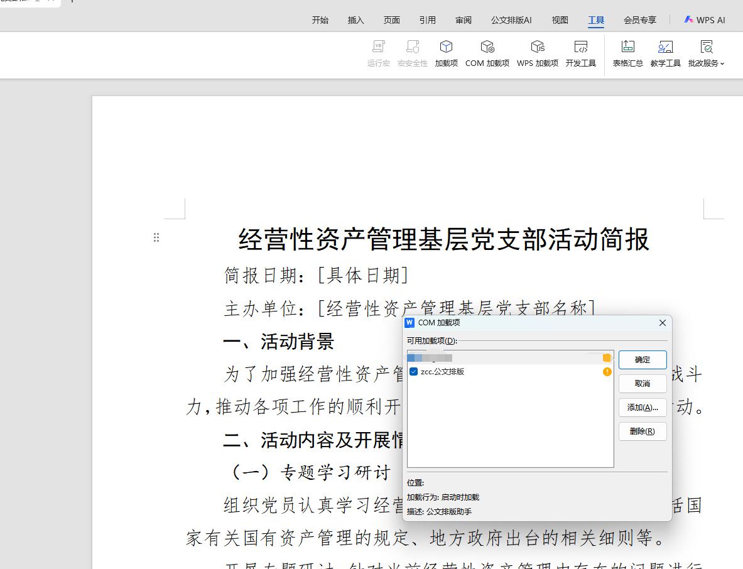The width and height of the screenshot is (743, 569).
Task: Click the heading 一、活动背景
Action: click(x=279, y=341)
